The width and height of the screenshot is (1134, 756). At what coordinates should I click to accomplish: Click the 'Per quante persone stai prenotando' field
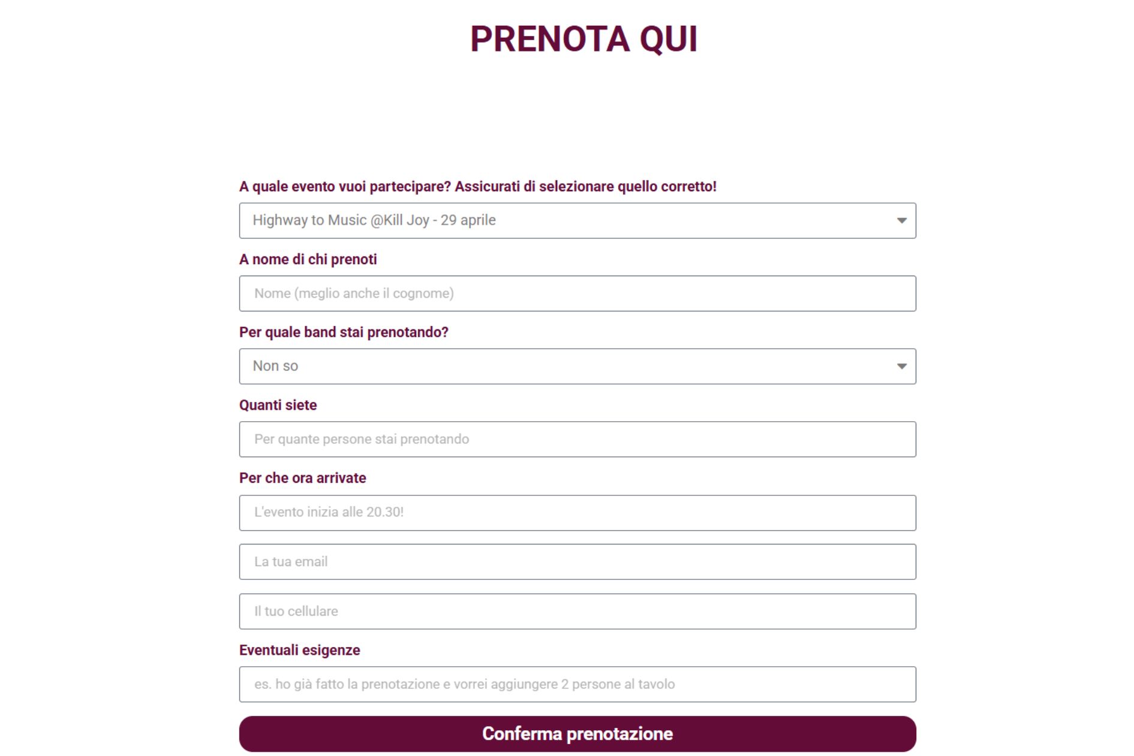point(577,439)
